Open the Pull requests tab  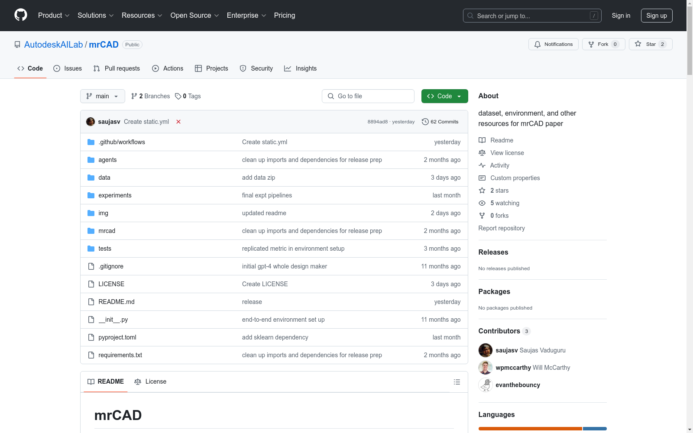117,68
